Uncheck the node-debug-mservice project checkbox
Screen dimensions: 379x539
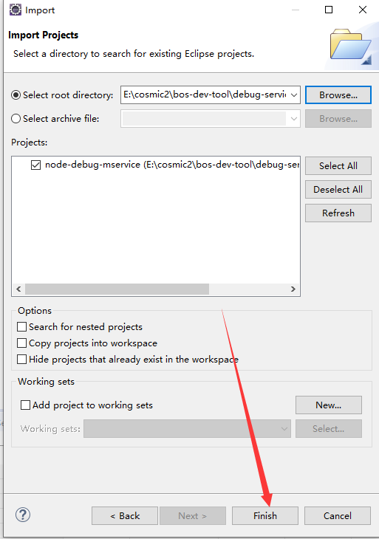pyautogui.click(x=35, y=165)
